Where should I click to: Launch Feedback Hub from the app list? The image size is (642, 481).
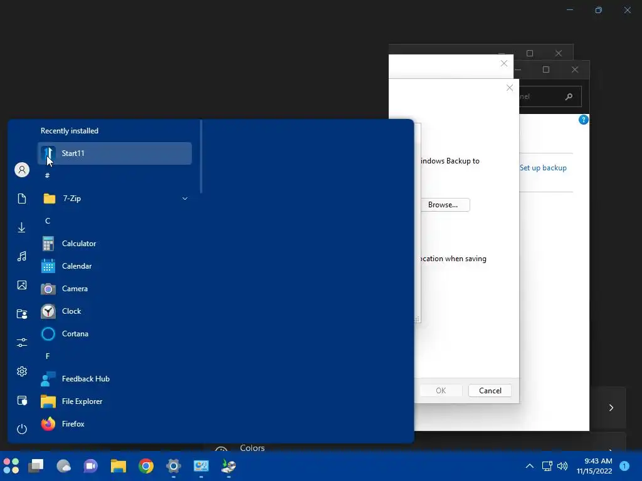coord(115,379)
